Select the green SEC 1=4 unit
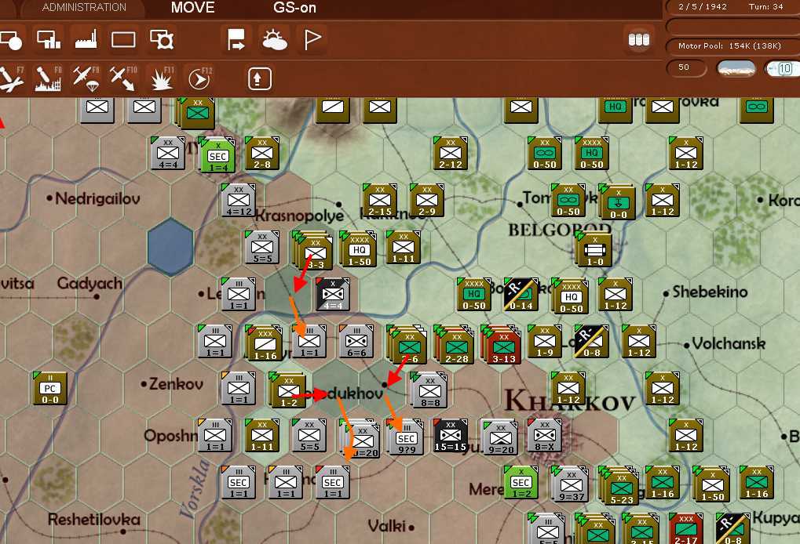800x544 pixels. pos(217,155)
